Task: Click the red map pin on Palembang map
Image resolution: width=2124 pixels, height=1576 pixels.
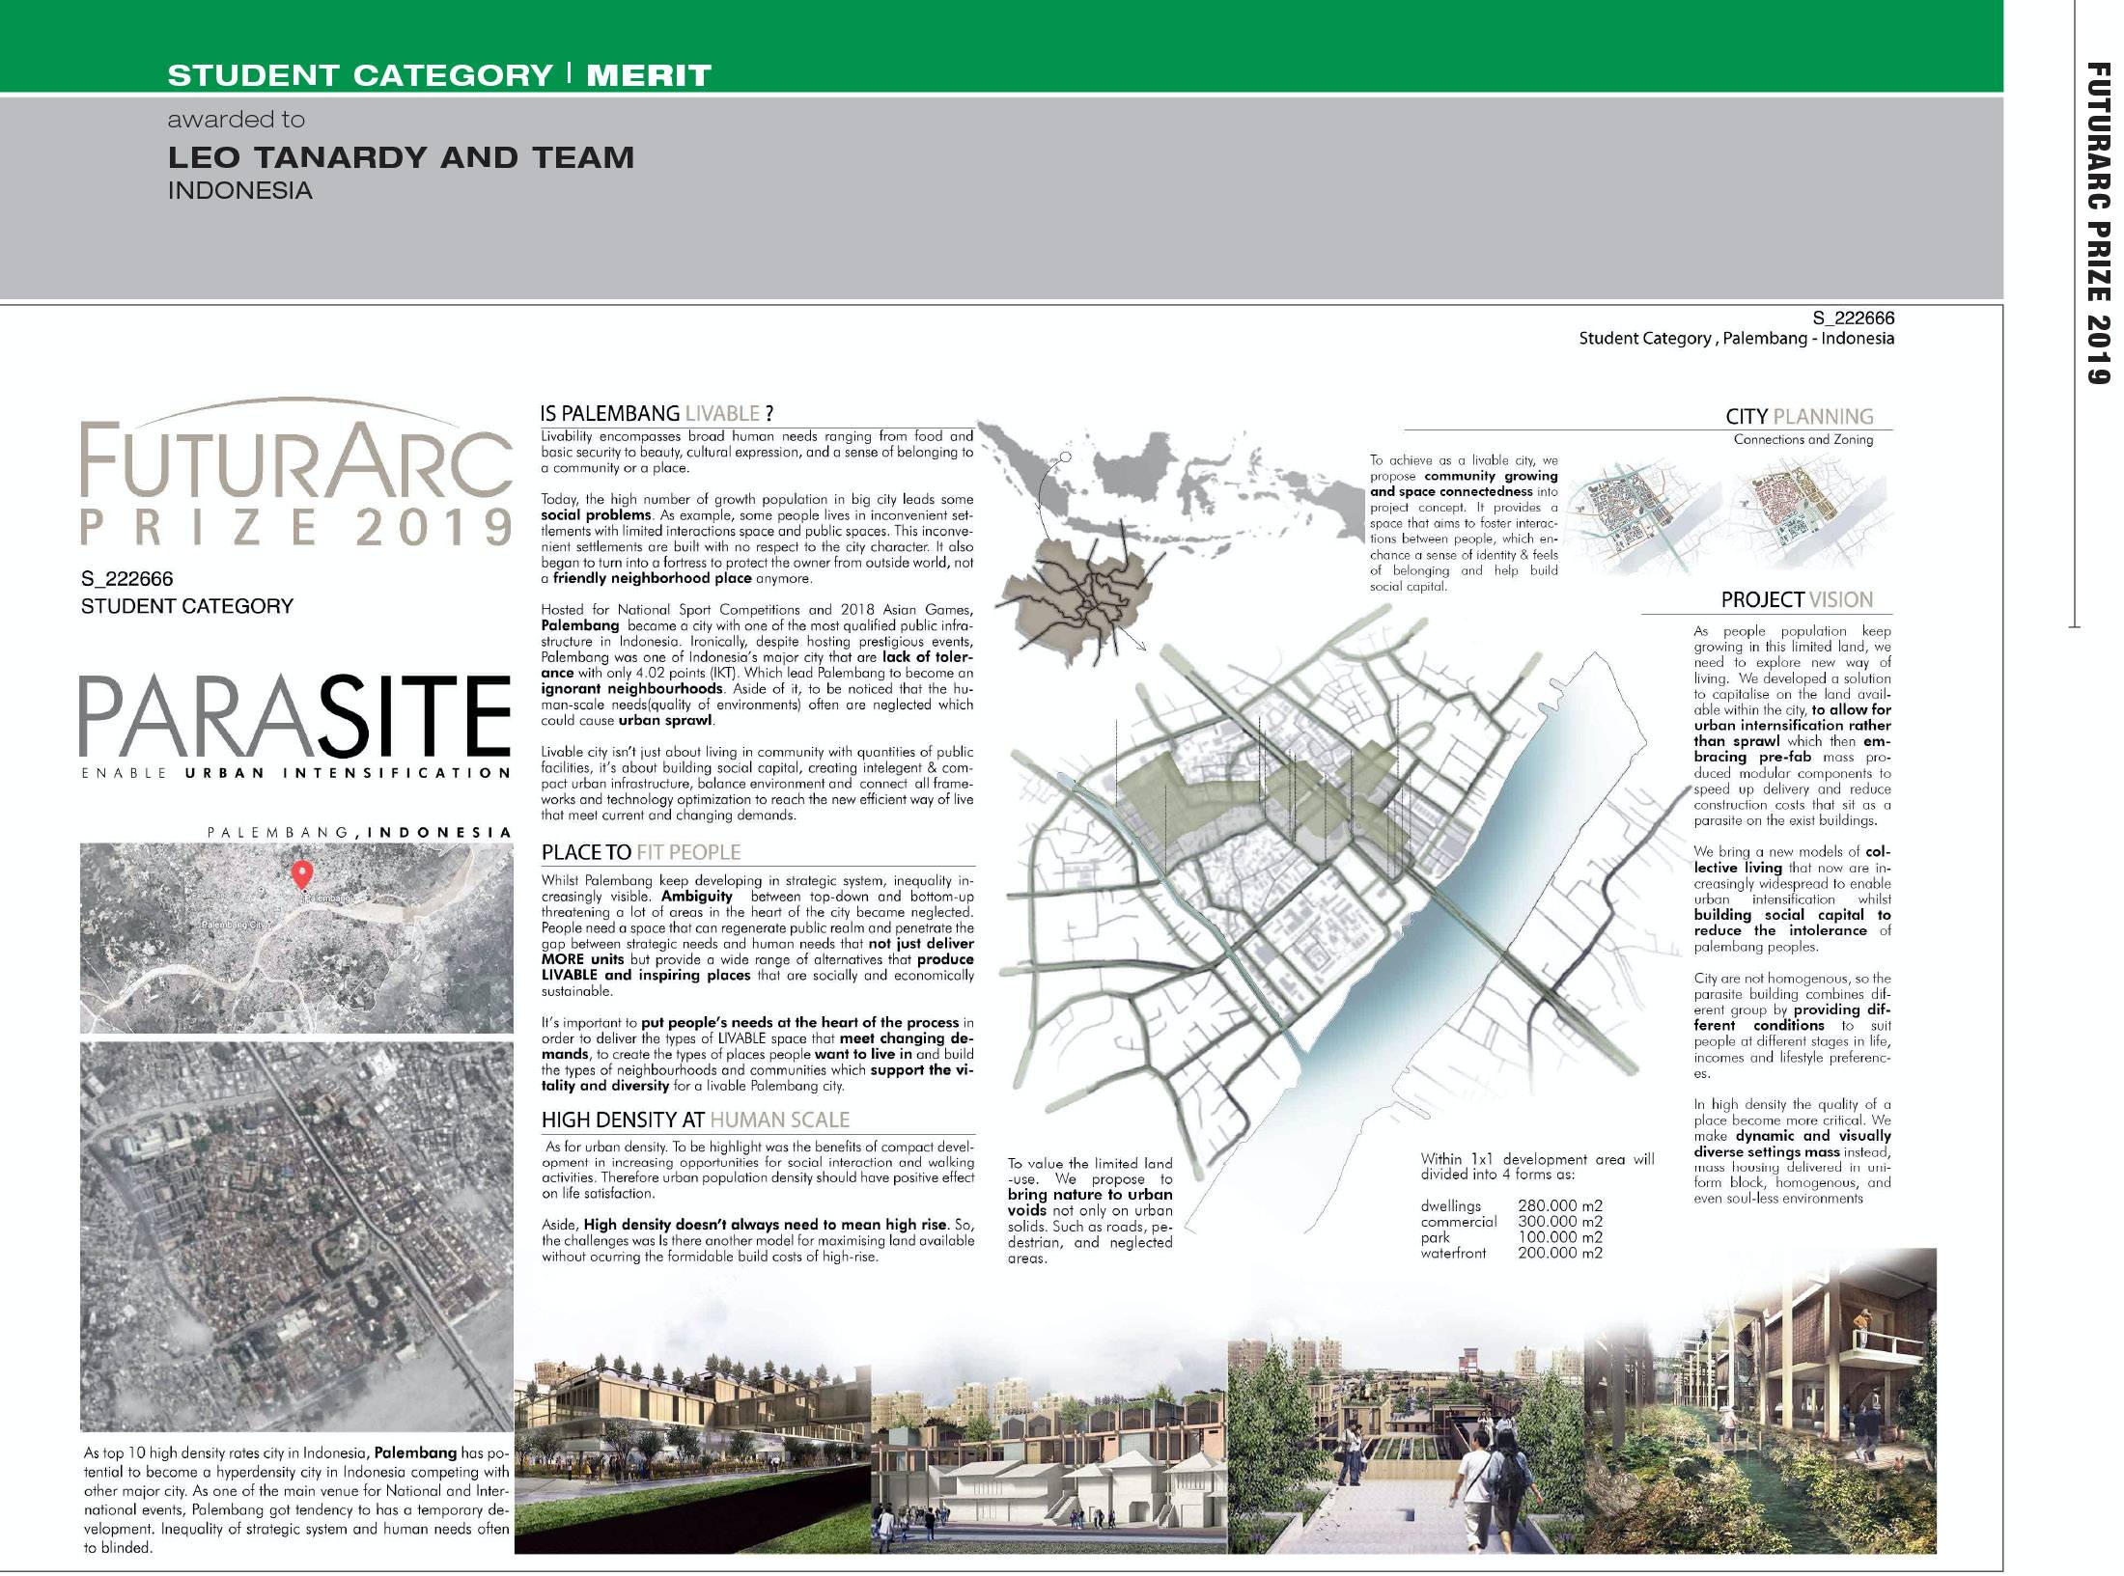Action: click(302, 874)
